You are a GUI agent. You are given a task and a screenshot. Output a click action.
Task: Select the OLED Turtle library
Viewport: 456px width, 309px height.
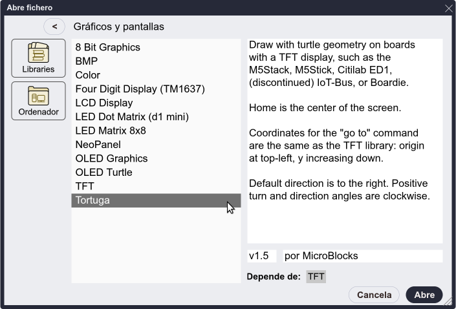coord(103,172)
